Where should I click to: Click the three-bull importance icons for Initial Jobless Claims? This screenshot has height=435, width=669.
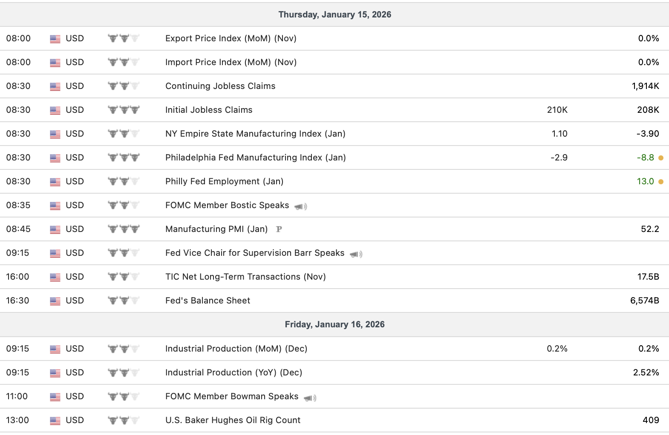coord(124,110)
